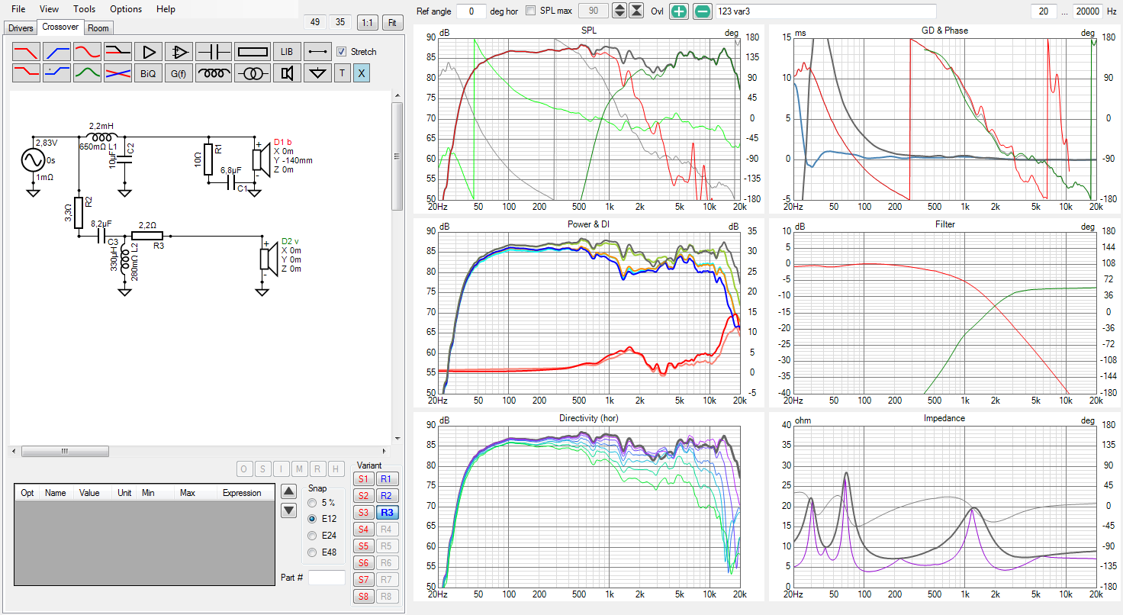The width and height of the screenshot is (1123, 615).
Task: Open the View menu
Action: click(49, 9)
